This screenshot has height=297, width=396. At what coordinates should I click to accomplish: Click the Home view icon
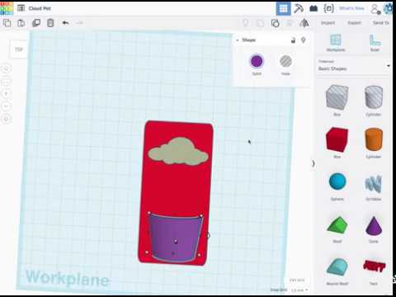(7, 68)
